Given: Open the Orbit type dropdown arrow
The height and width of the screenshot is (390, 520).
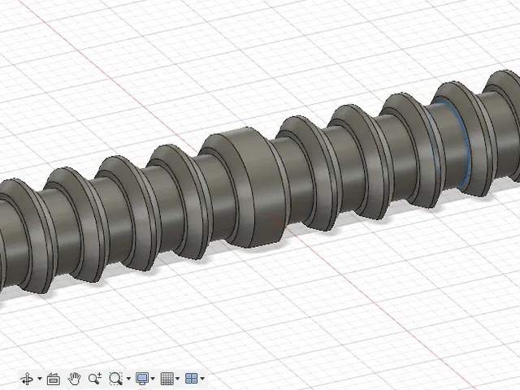Looking at the screenshot, I should point(40,379).
